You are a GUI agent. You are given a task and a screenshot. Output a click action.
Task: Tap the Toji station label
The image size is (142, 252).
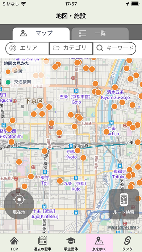pyautogui.click(x=45, y=180)
